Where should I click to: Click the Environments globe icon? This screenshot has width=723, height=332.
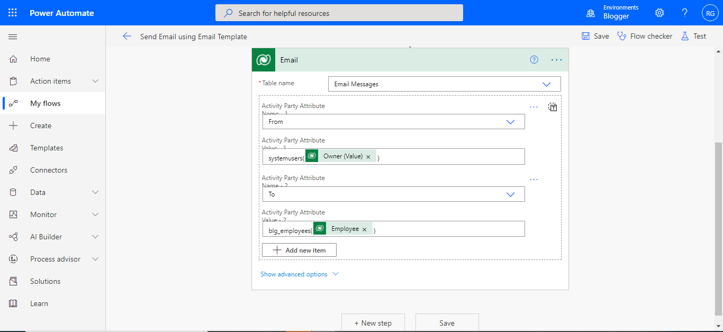591,13
